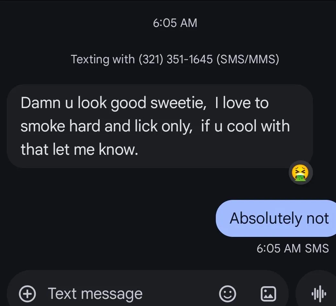336x306 pixels.
Task: Start voice recording with waveform icon
Action: [319, 294]
